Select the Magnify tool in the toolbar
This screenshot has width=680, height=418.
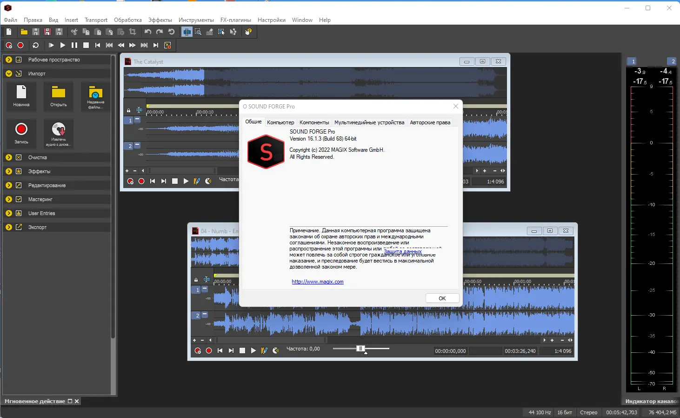pyautogui.click(x=198, y=32)
